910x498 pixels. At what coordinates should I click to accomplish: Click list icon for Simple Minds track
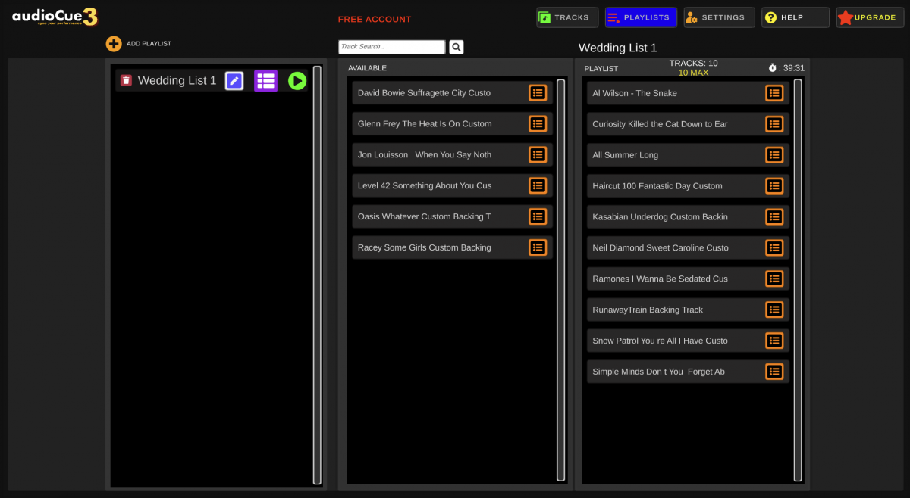[774, 372]
